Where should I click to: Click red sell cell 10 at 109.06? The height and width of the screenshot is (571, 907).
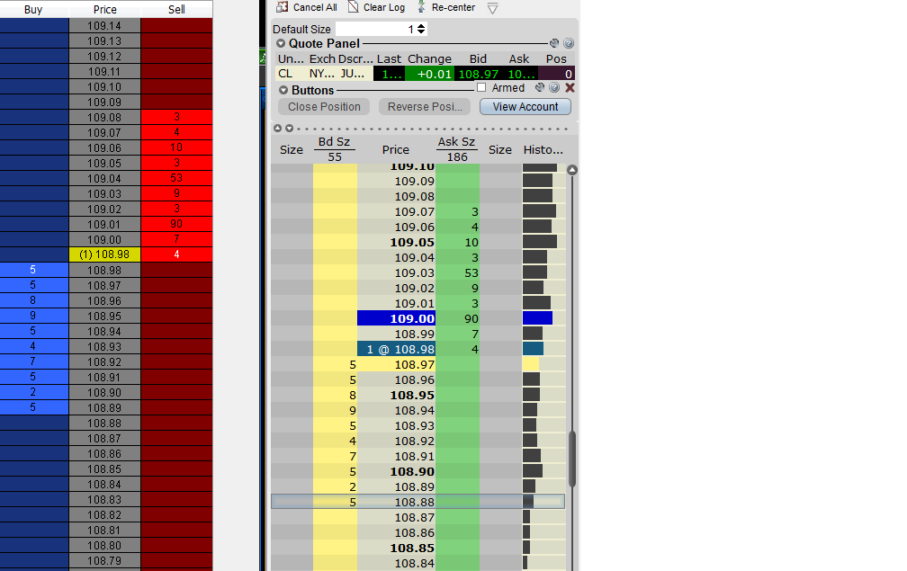coord(176,147)
